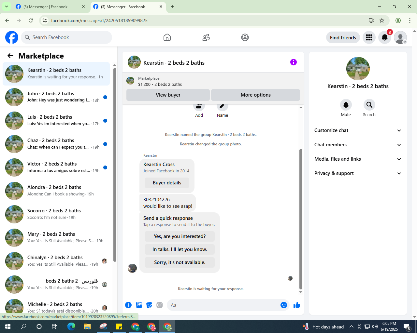Send a thumbs-up like
This screenshot has width=417, height=333.
coord(297,305)
